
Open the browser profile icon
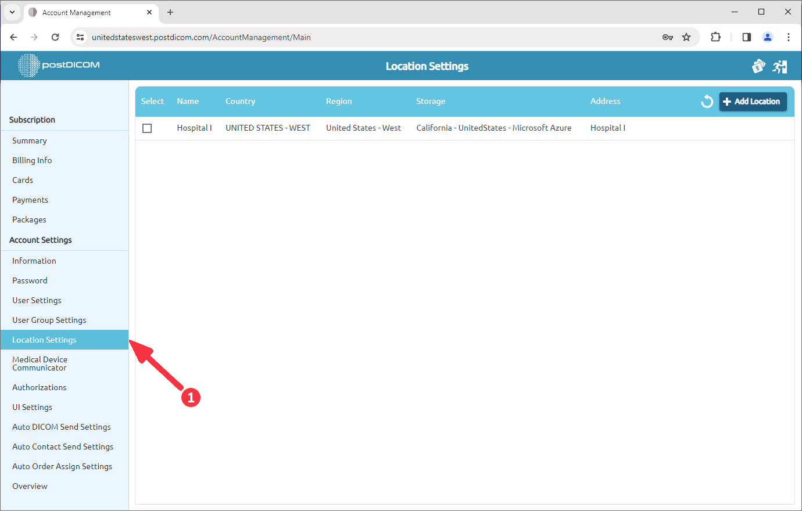pos(767,37)
